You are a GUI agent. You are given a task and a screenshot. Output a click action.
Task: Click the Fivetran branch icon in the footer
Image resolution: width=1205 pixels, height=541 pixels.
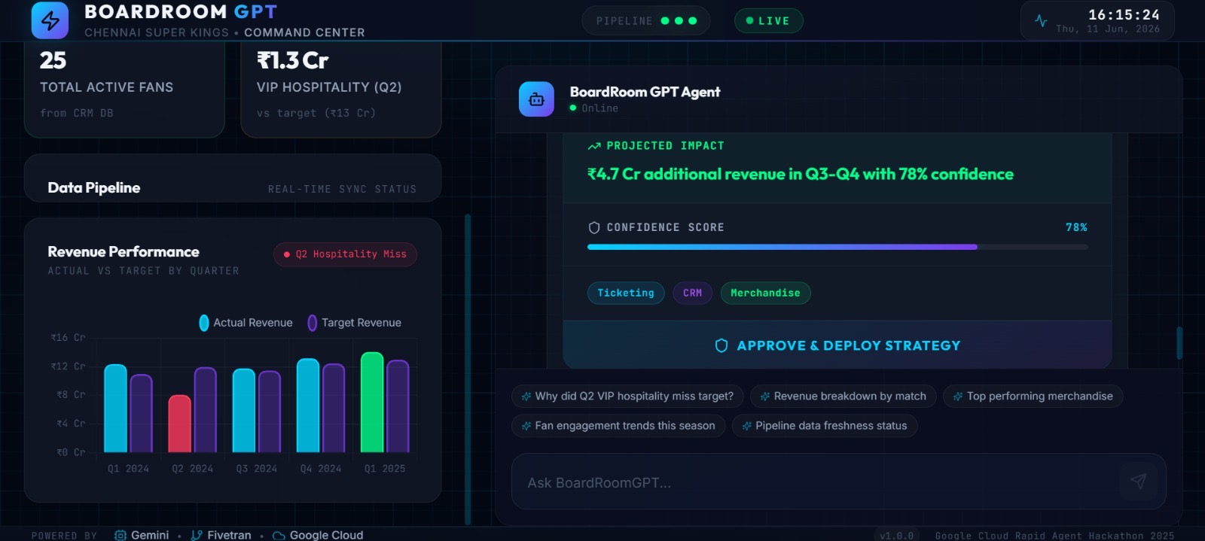click(197, 535)
